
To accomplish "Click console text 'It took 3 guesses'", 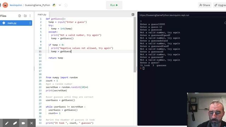I will point(153,65).
